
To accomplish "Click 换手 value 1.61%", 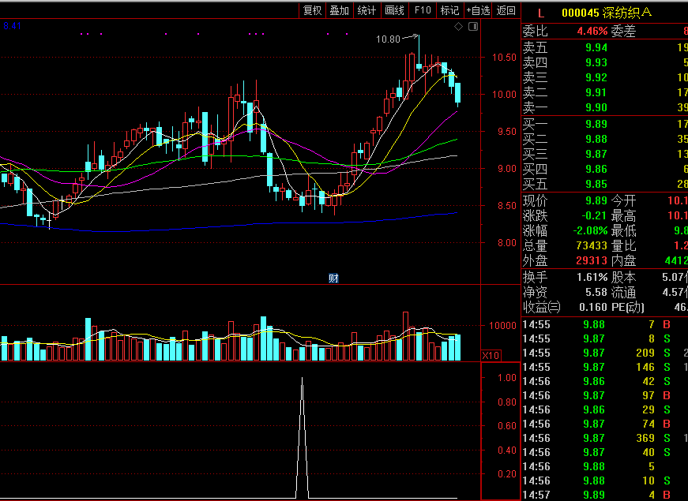I will 592,278.
